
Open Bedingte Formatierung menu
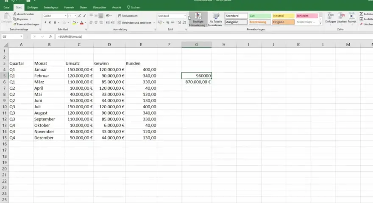point(198,19)
